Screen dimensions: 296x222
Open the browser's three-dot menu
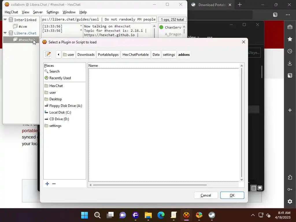point(288,15)
